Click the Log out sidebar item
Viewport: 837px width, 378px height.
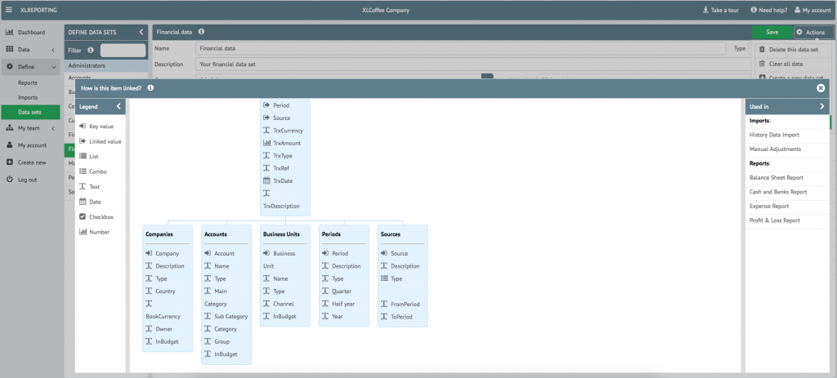pyautogui.click(x=27, y=179)
